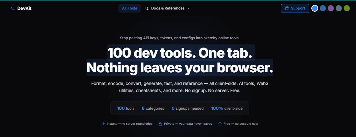Click the lightning bolt Instant icon
Viewport: 356px width, 137px height.
[x=103, y=124]
